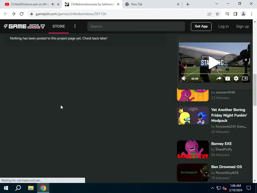Toggle picture-in-picture on the video player
Screen dimensions: 257x193
coord(245,78)
